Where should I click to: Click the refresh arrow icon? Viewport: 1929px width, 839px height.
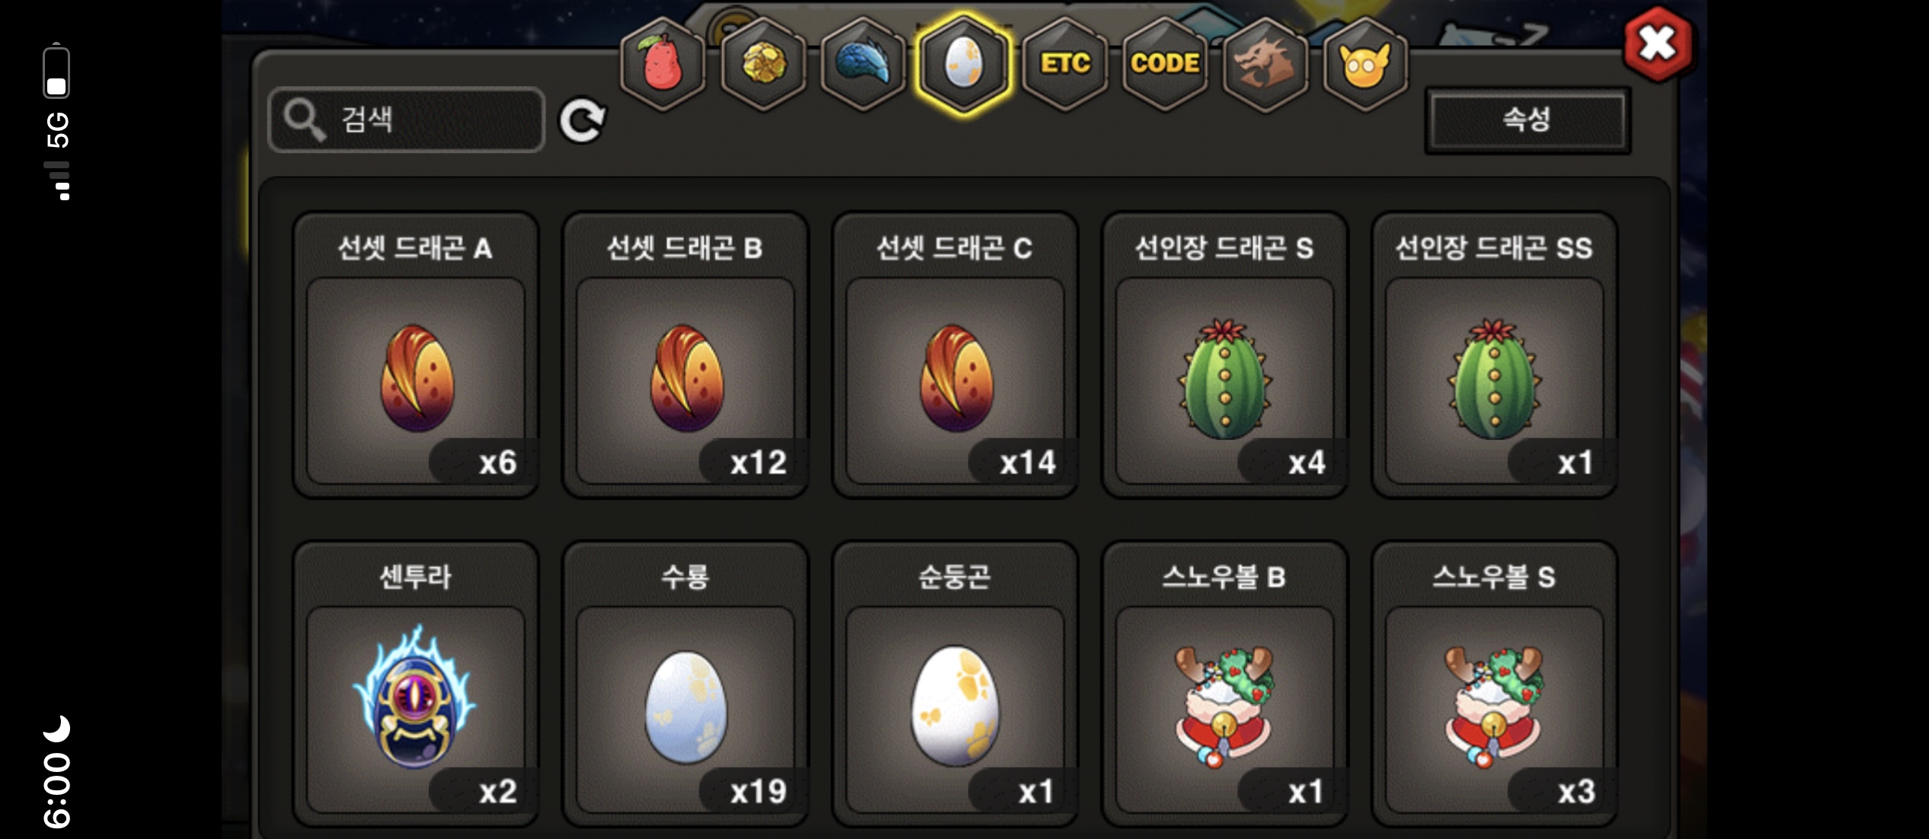coord(583,120)
